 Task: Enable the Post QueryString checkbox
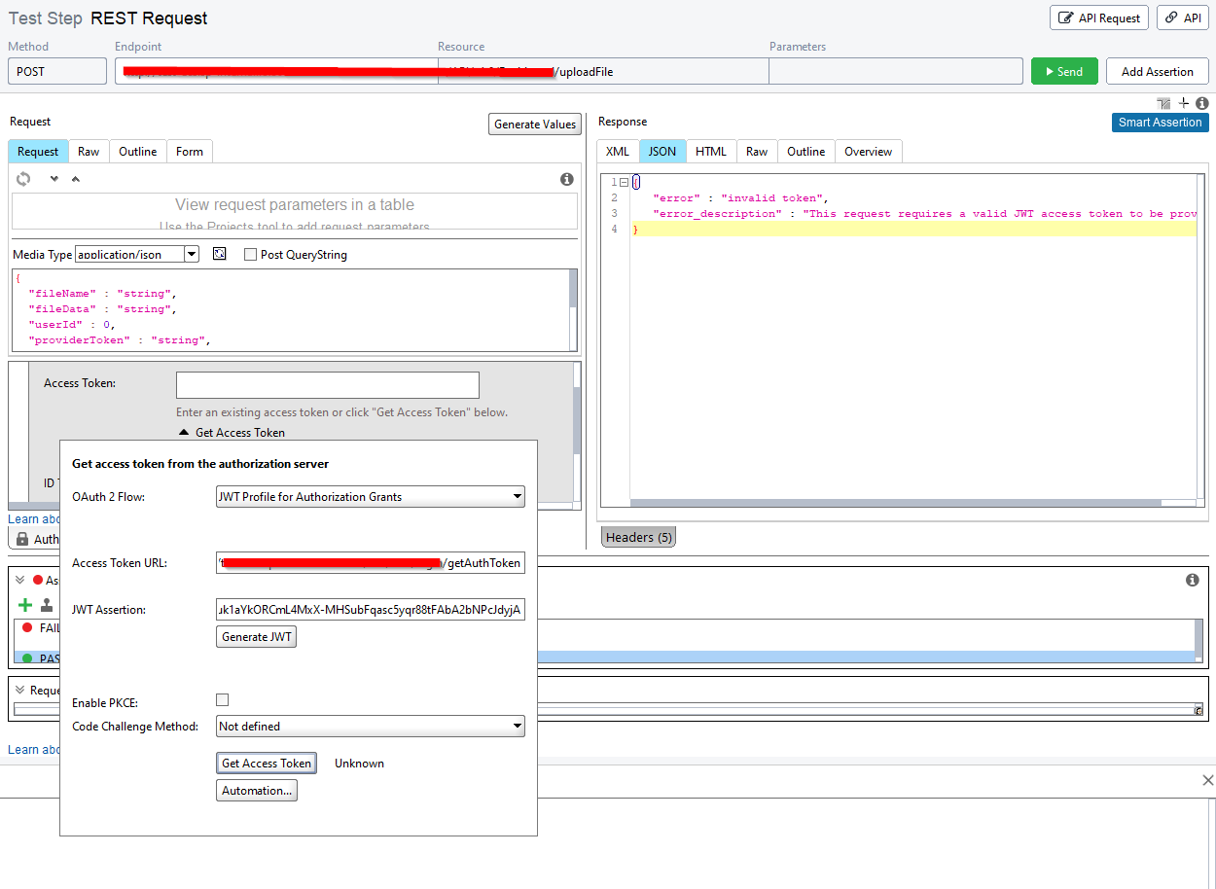point(251,255)
